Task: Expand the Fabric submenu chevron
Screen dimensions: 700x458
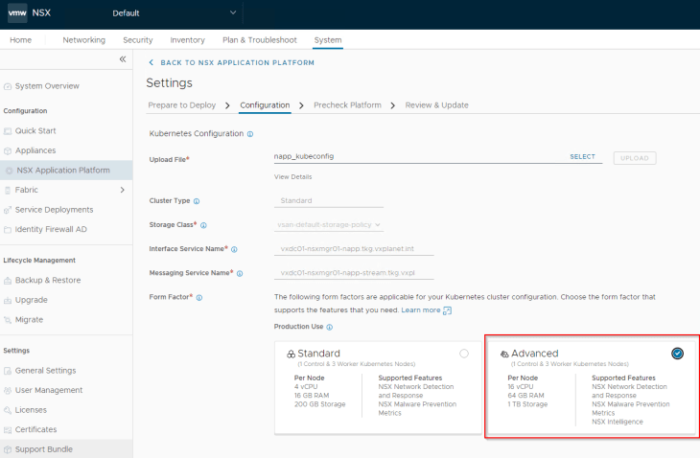Action: coord(123,190)
